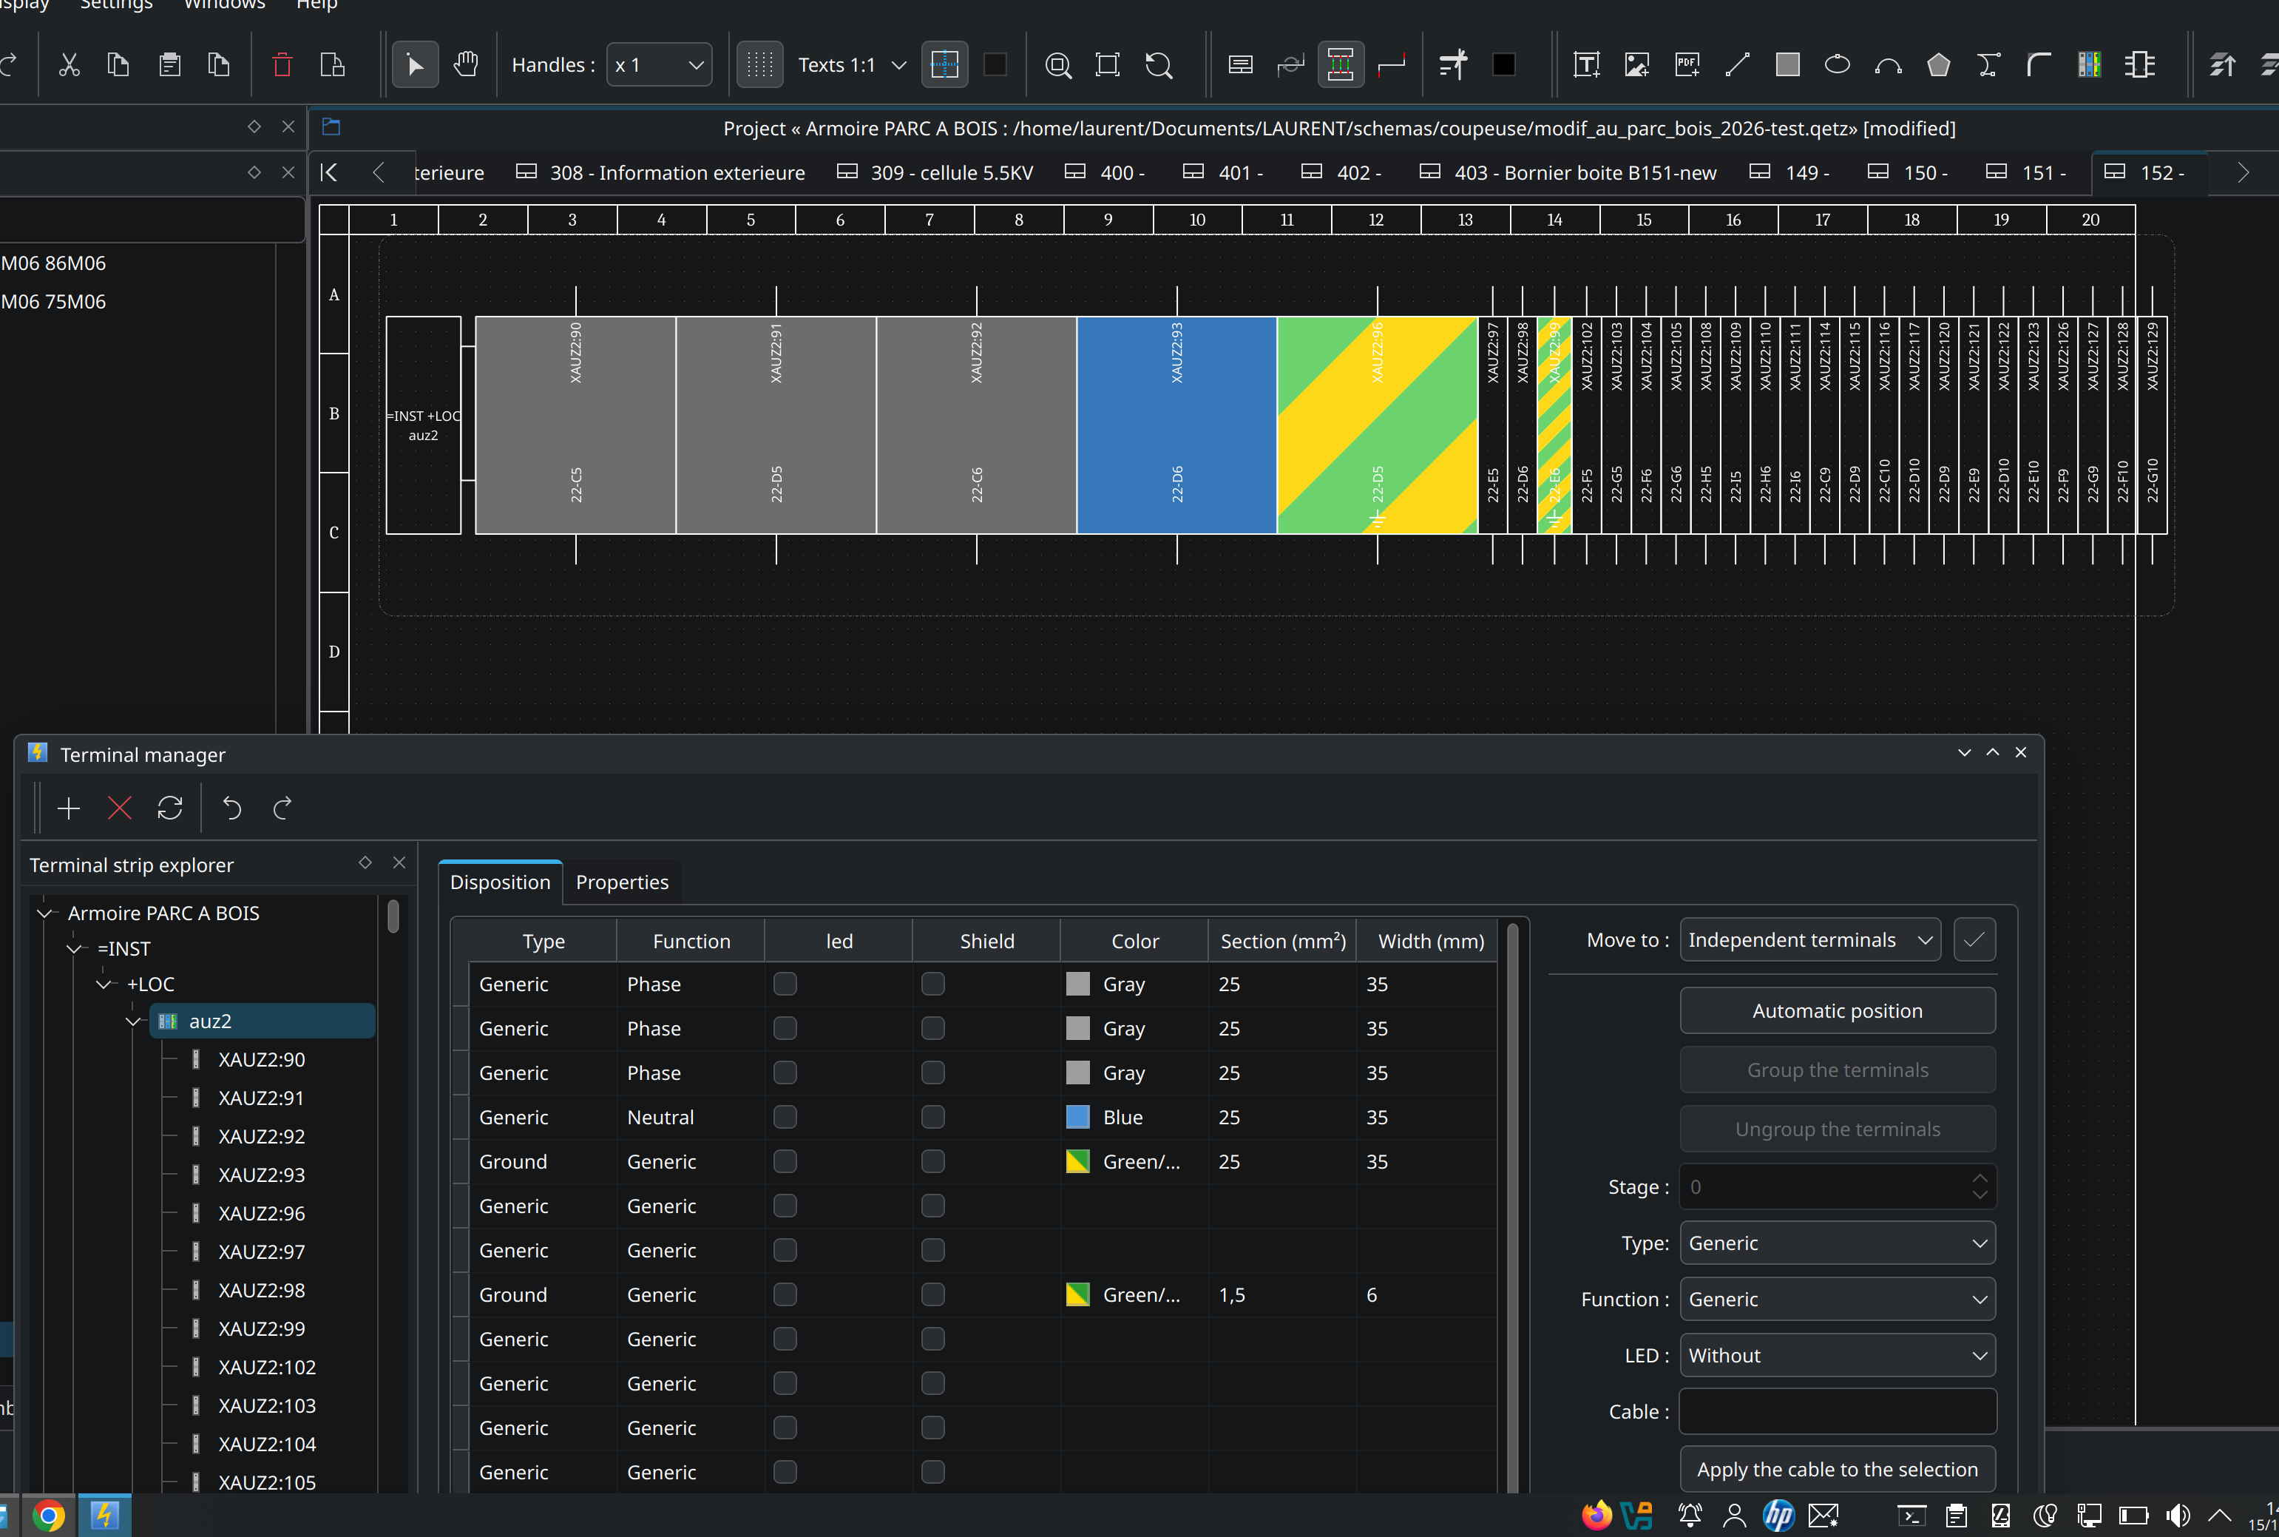This screenshot has width=2279, height=1537.
Task: Toggle the grid display icon
Action: coord(759,64)
